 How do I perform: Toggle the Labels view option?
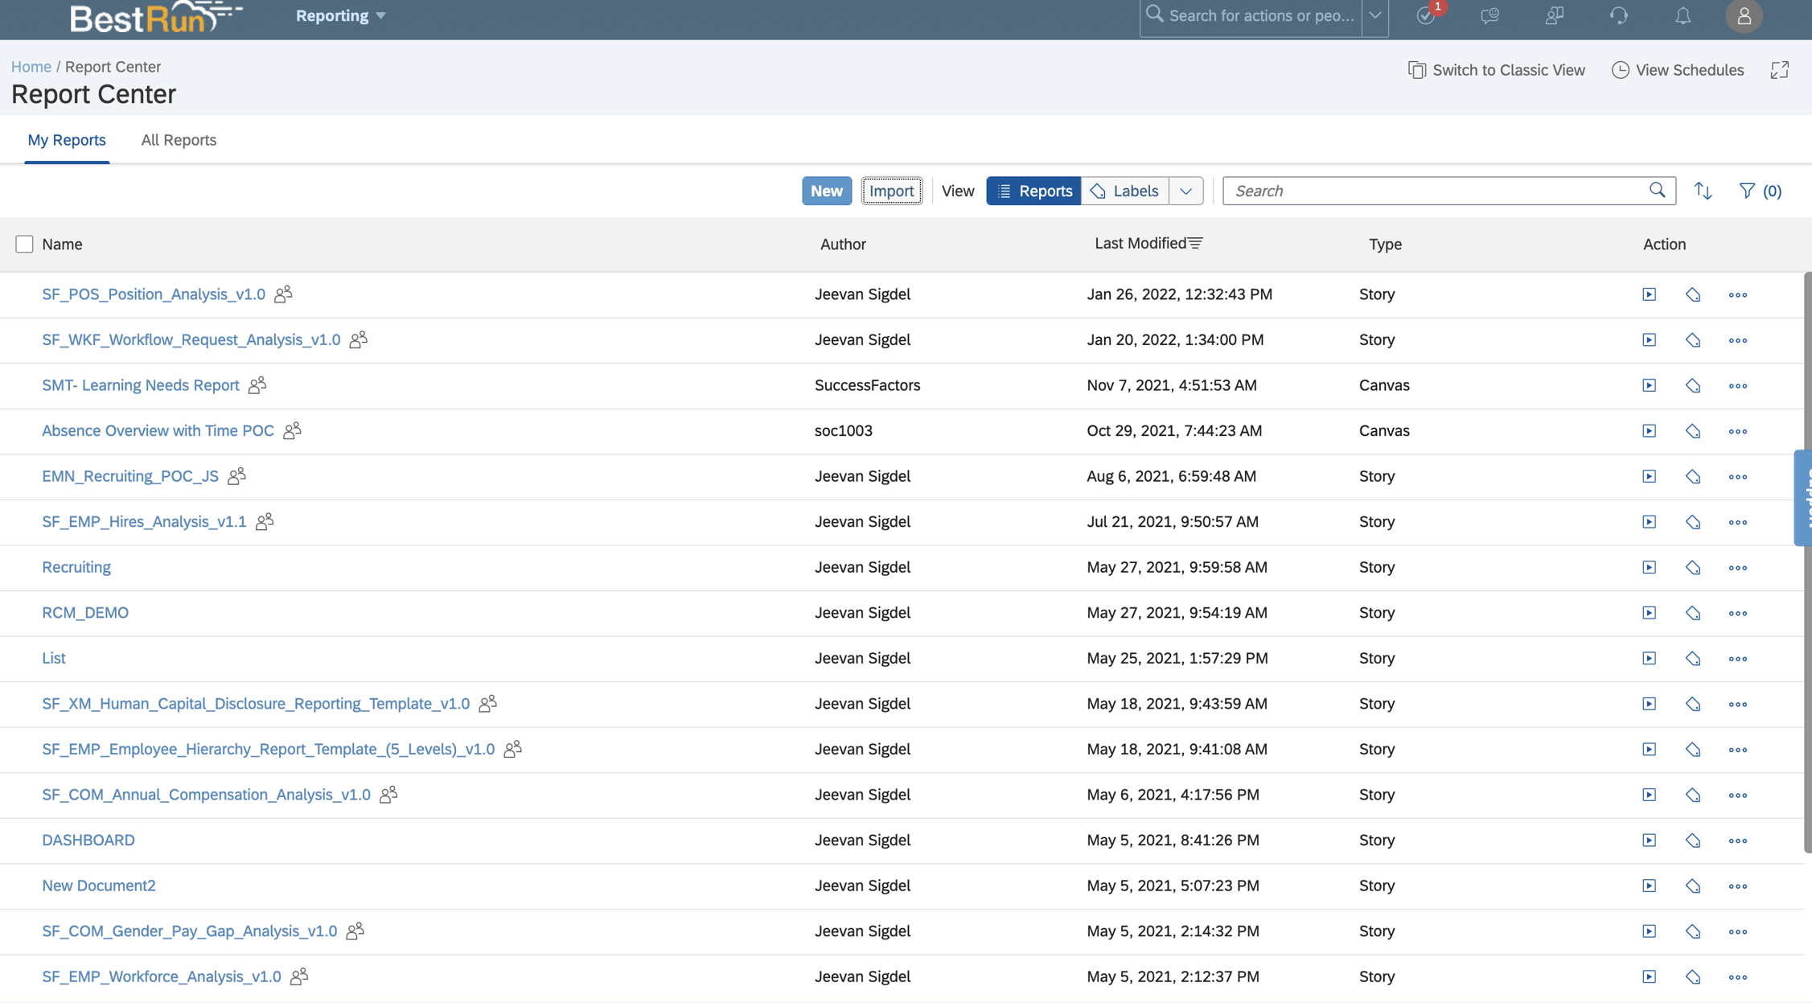(1124, 191)
